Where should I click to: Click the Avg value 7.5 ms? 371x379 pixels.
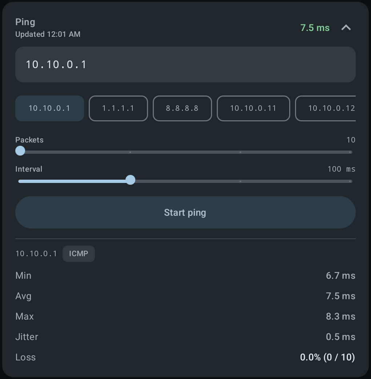[340, 296]
